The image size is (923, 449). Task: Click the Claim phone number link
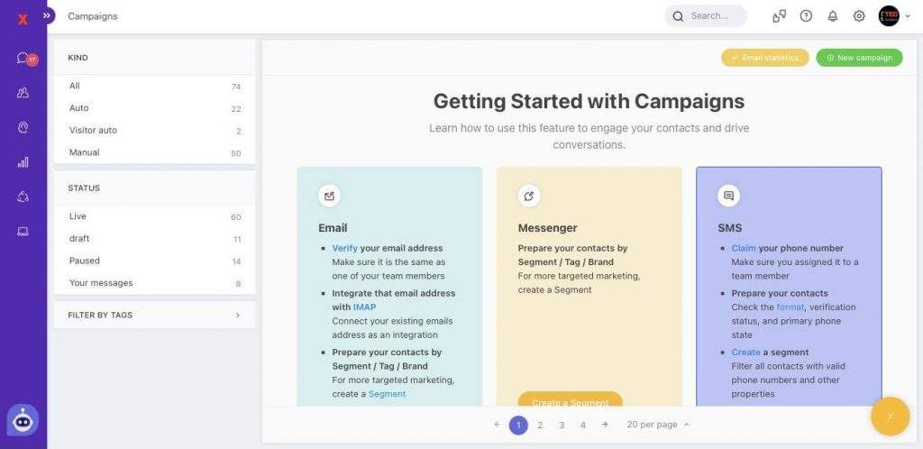[744, 248]
